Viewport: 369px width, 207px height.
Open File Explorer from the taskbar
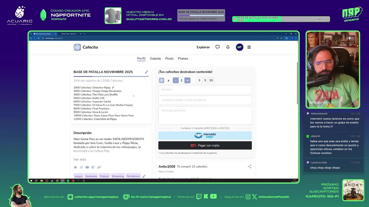click(42, 181)
